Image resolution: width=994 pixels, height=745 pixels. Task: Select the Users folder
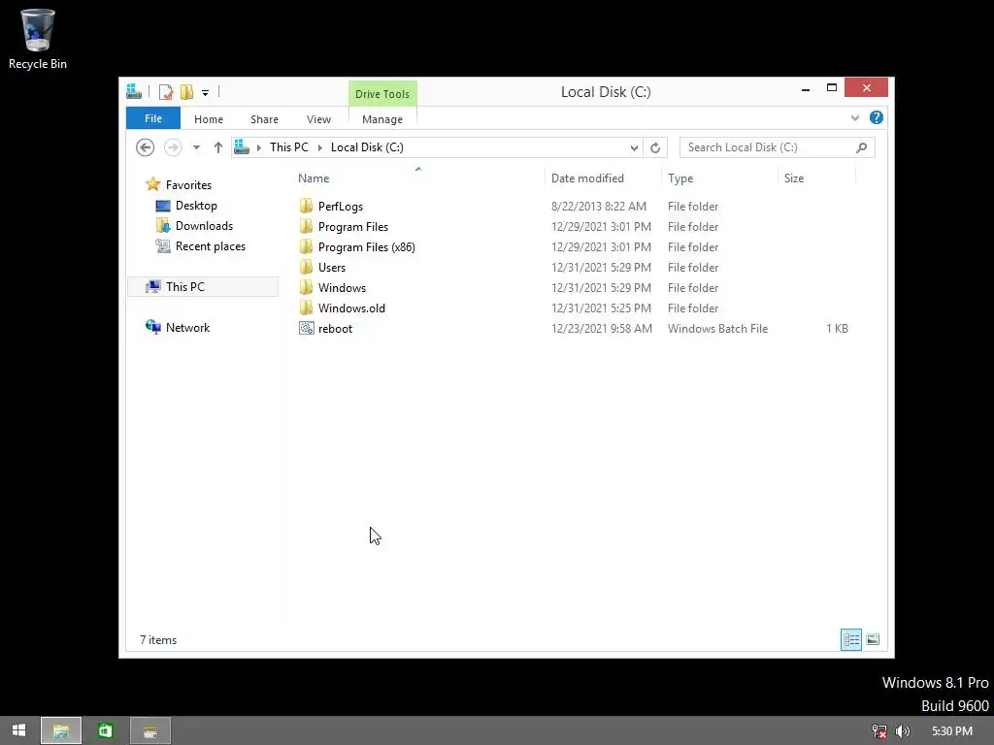(x=332, y=268)
